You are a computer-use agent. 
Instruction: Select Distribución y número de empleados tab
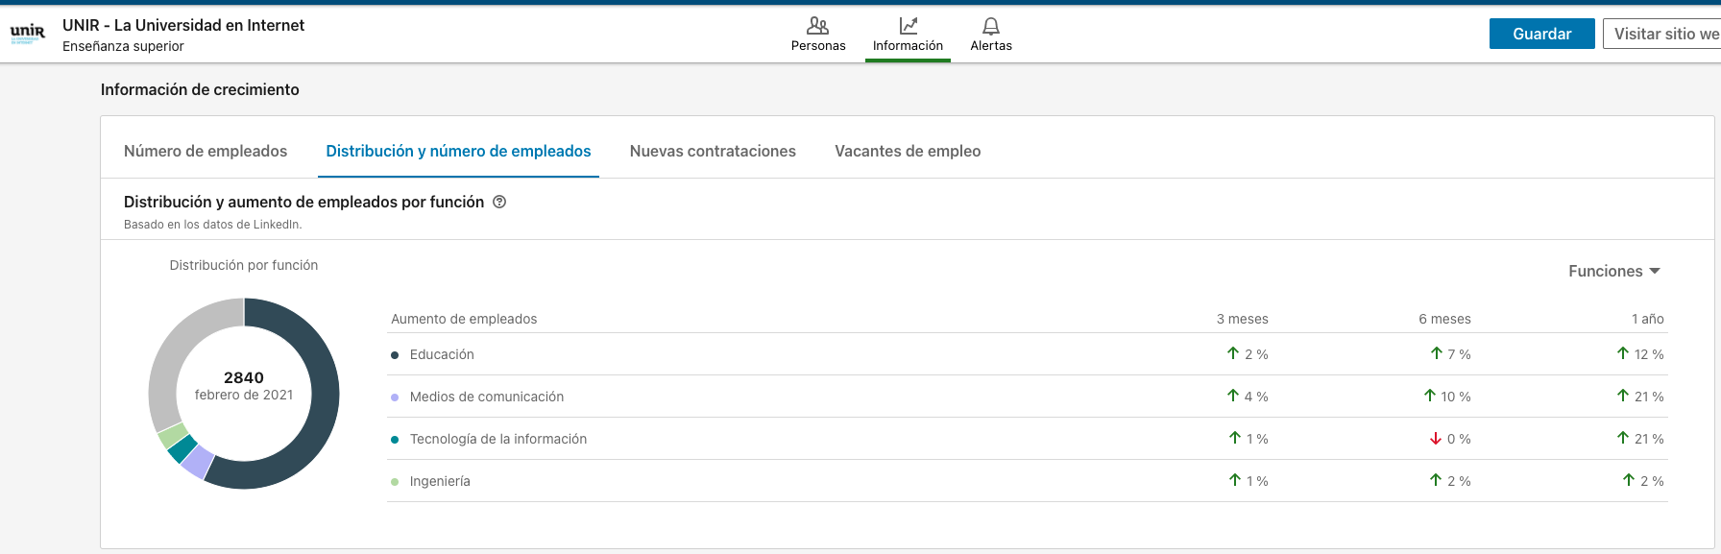(458, 151)
